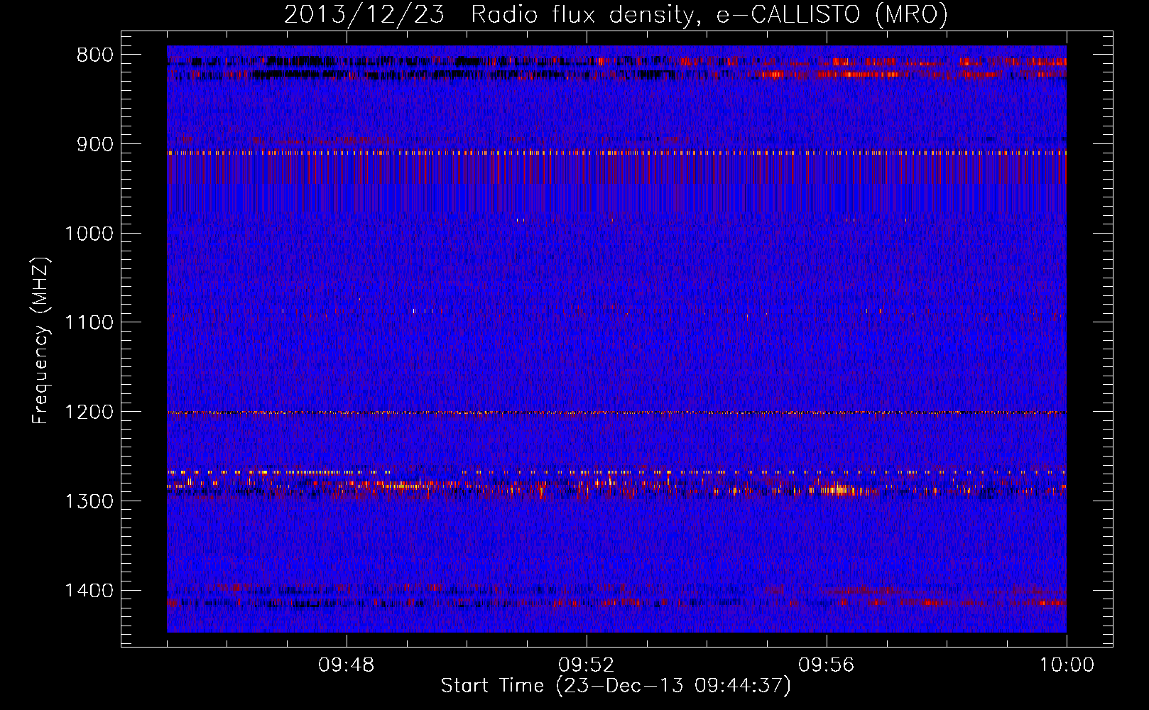Image resolution: width=1149 pixels, height=710 pixels.
Task: Click the 10:00 time tick label
Action: (x=1067, y=665)
